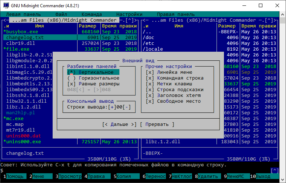The height and width of the screenshot is (183, 286).
Task: Toggle the Свободное место checkbox
Action: [173, 101]
